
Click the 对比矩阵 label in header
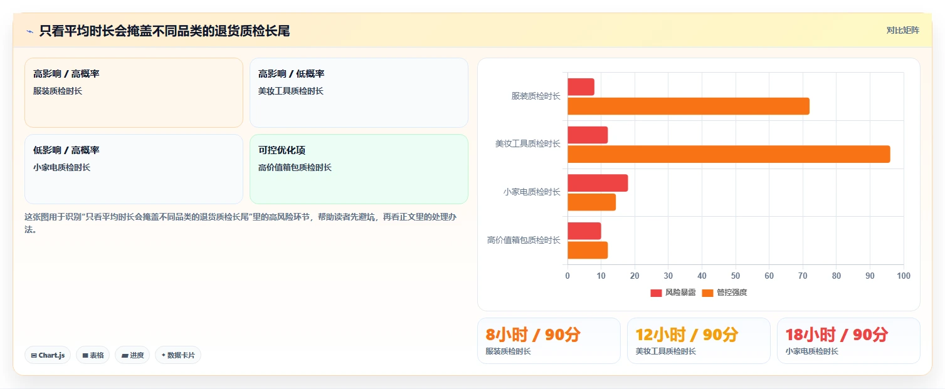tap(902, 30)
